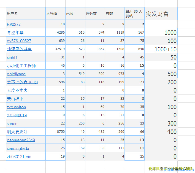
Task: Select the 485 rating count cell
Action: click(95, 132)
